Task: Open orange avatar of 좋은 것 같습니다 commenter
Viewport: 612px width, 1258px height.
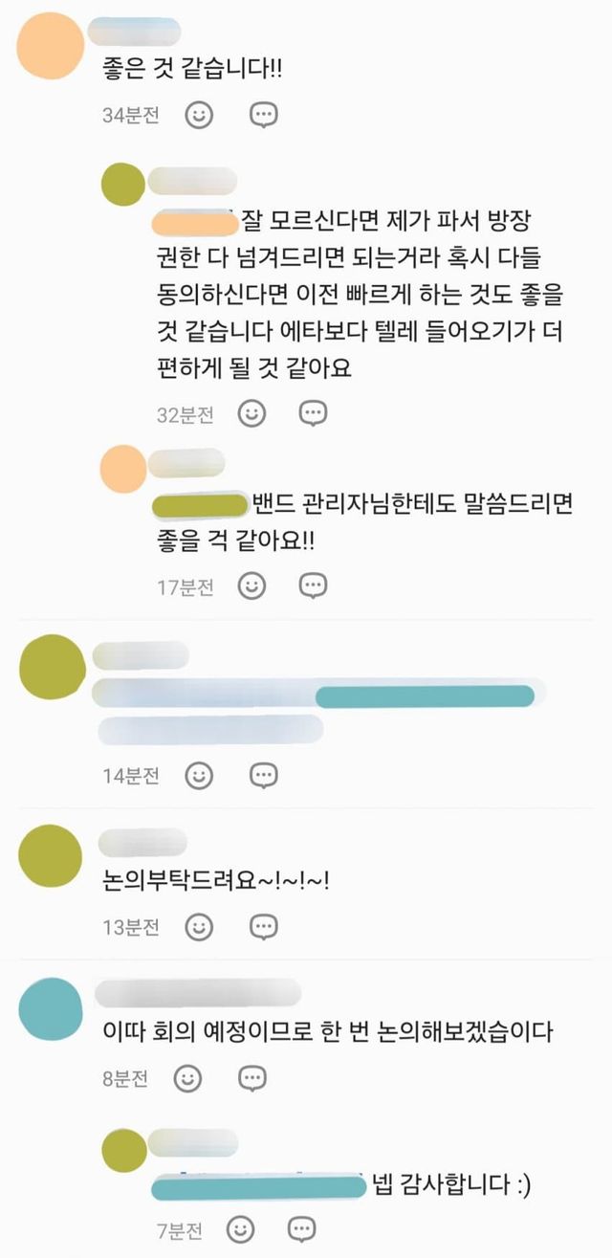Action: 52,45
